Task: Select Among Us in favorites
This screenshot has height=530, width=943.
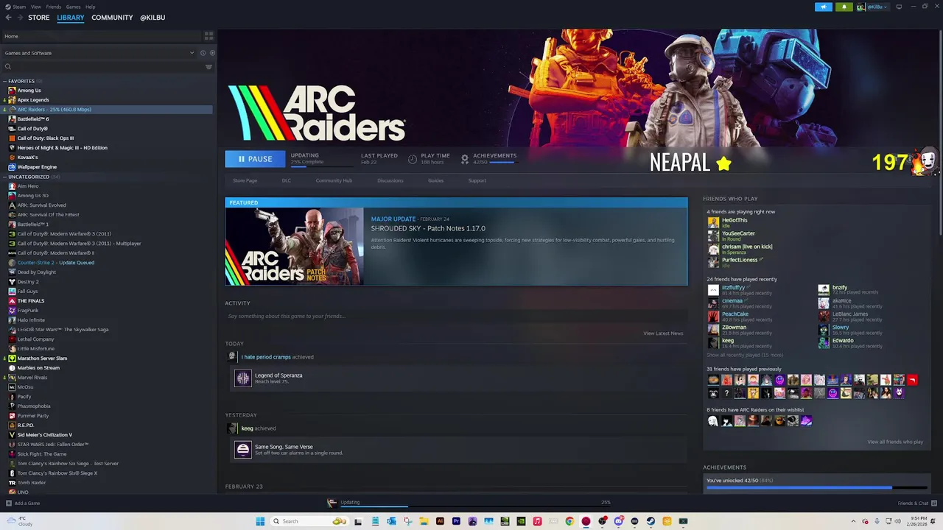Action: click(x=29, y=91)
